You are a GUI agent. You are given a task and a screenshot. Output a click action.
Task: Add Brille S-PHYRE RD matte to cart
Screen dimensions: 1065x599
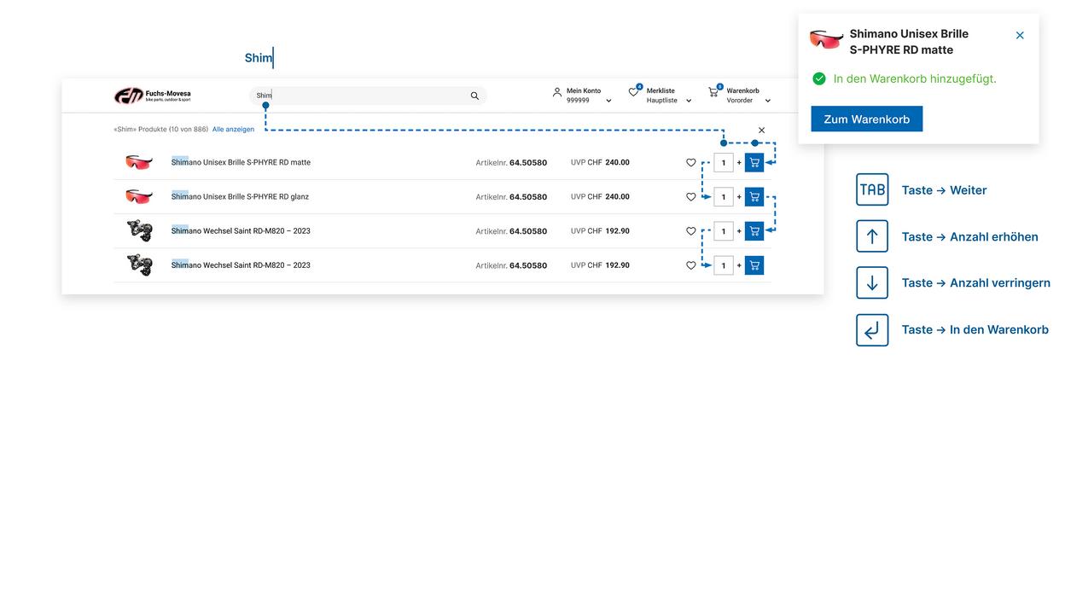pos(754,162)
